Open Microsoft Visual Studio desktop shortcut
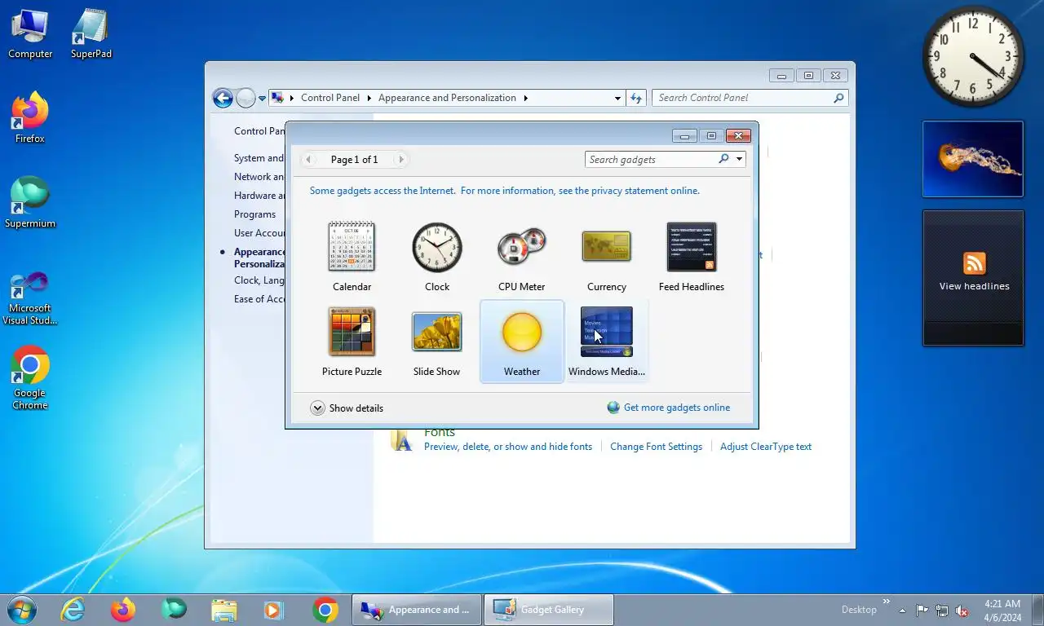The height and width of the screenshot is (626, 1044). [x=30, y=298]
